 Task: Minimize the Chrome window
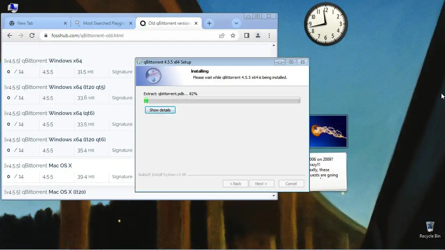248,16
